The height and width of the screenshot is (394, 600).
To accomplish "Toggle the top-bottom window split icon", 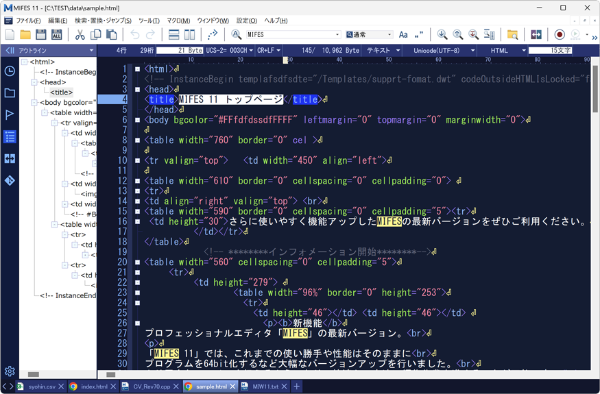I will point(174,35).
